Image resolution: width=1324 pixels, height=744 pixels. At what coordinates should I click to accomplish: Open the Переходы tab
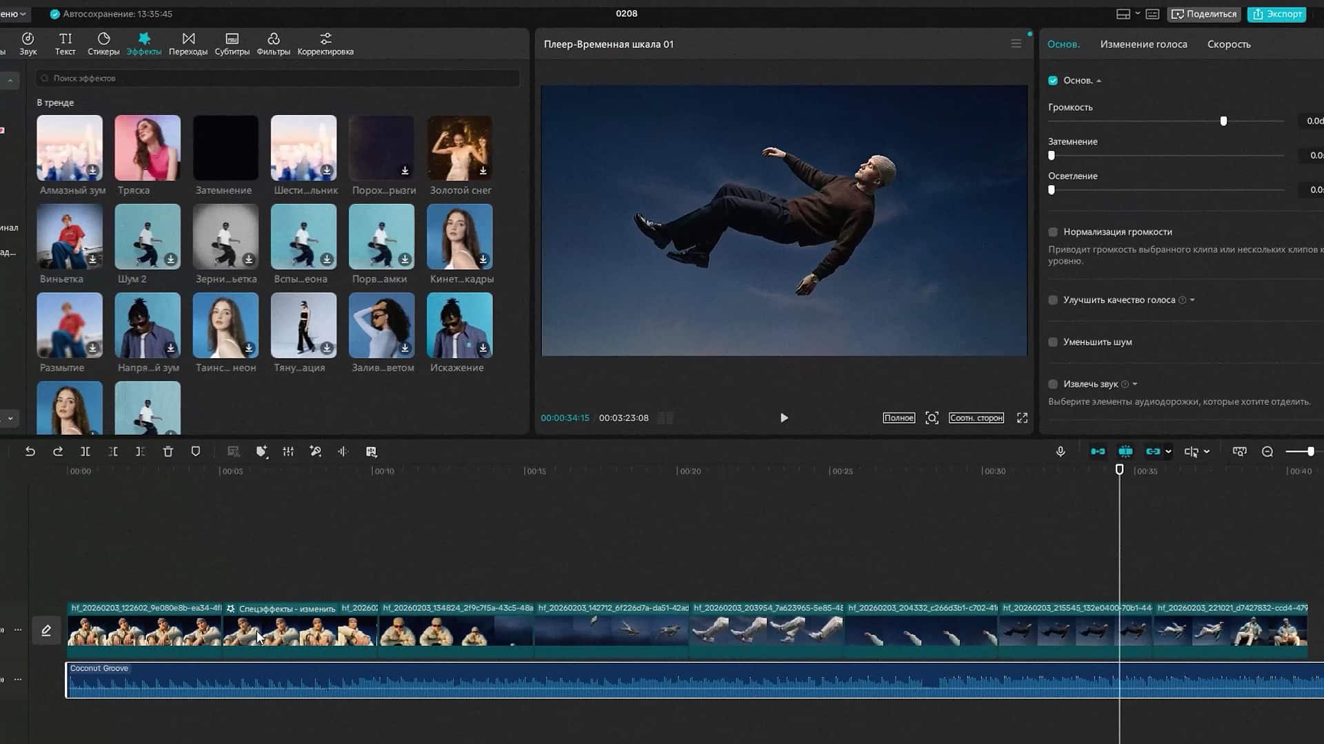(188, 44)
